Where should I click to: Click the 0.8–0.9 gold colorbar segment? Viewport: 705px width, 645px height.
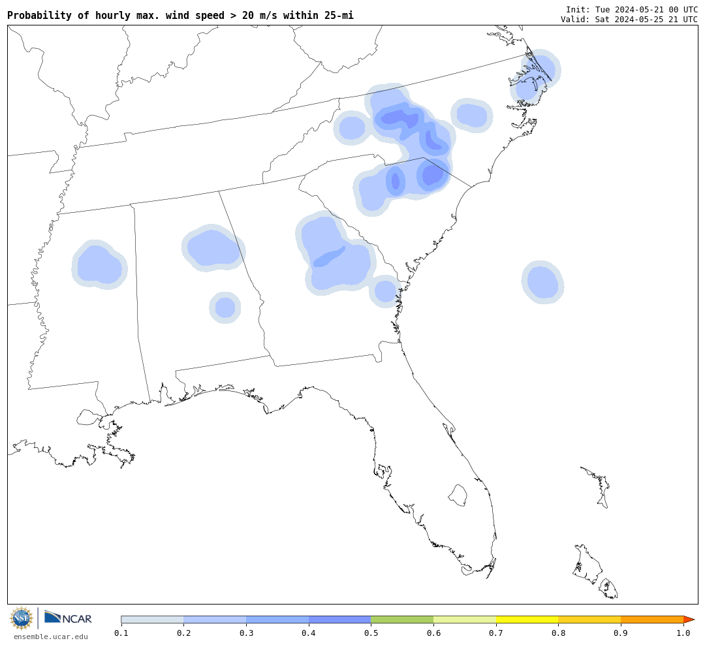590,620
